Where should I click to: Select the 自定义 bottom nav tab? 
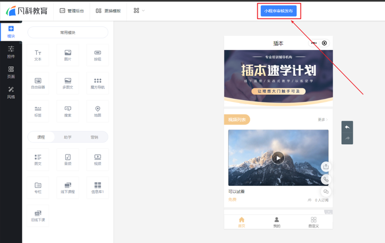point(313,222)
